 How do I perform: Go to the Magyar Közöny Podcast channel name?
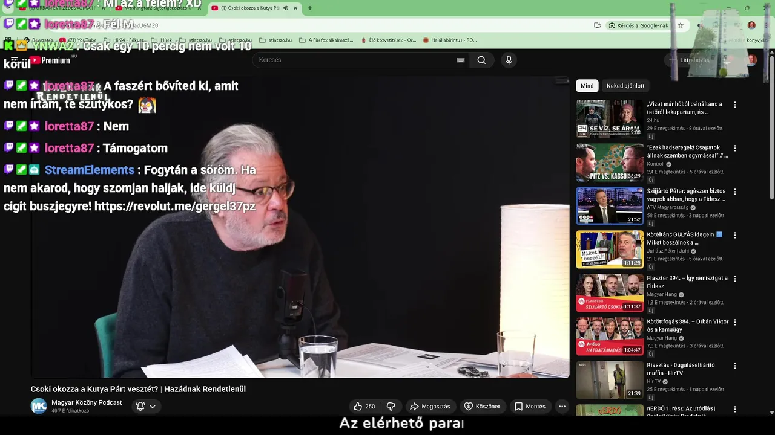click(87, 402)
